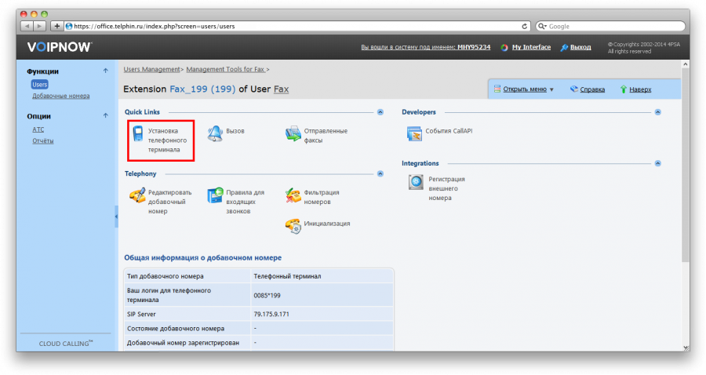
Task: Click the Google search field
Action: click(610, 26)
